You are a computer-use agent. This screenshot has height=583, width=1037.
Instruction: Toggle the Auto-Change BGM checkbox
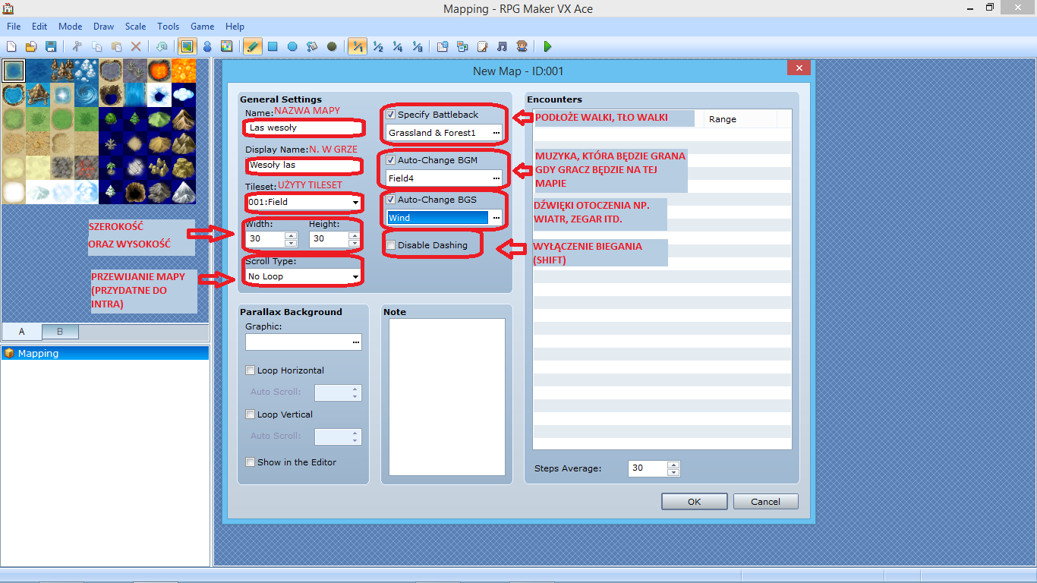point(391,160)
